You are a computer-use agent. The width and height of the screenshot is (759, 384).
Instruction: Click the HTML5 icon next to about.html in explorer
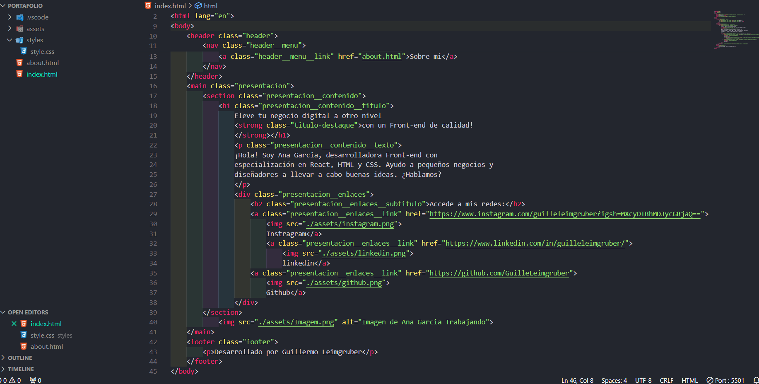click(x=19, y=63)
